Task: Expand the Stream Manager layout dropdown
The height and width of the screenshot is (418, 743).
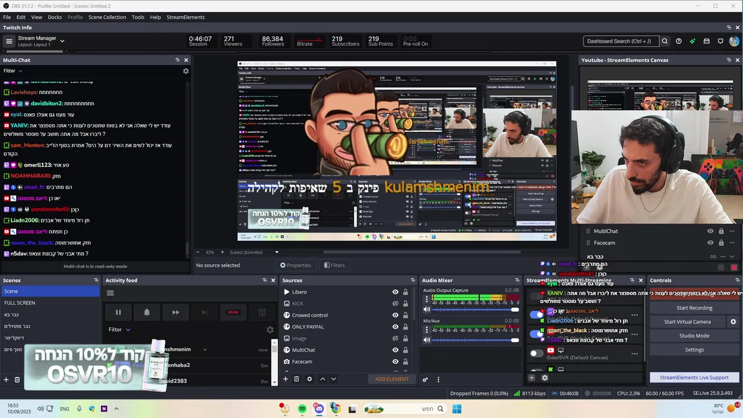Action: coord(62,41)
